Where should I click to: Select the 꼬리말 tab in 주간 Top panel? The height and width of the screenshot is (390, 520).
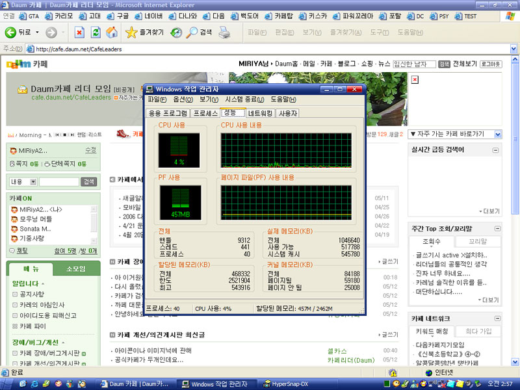[478, 241]
